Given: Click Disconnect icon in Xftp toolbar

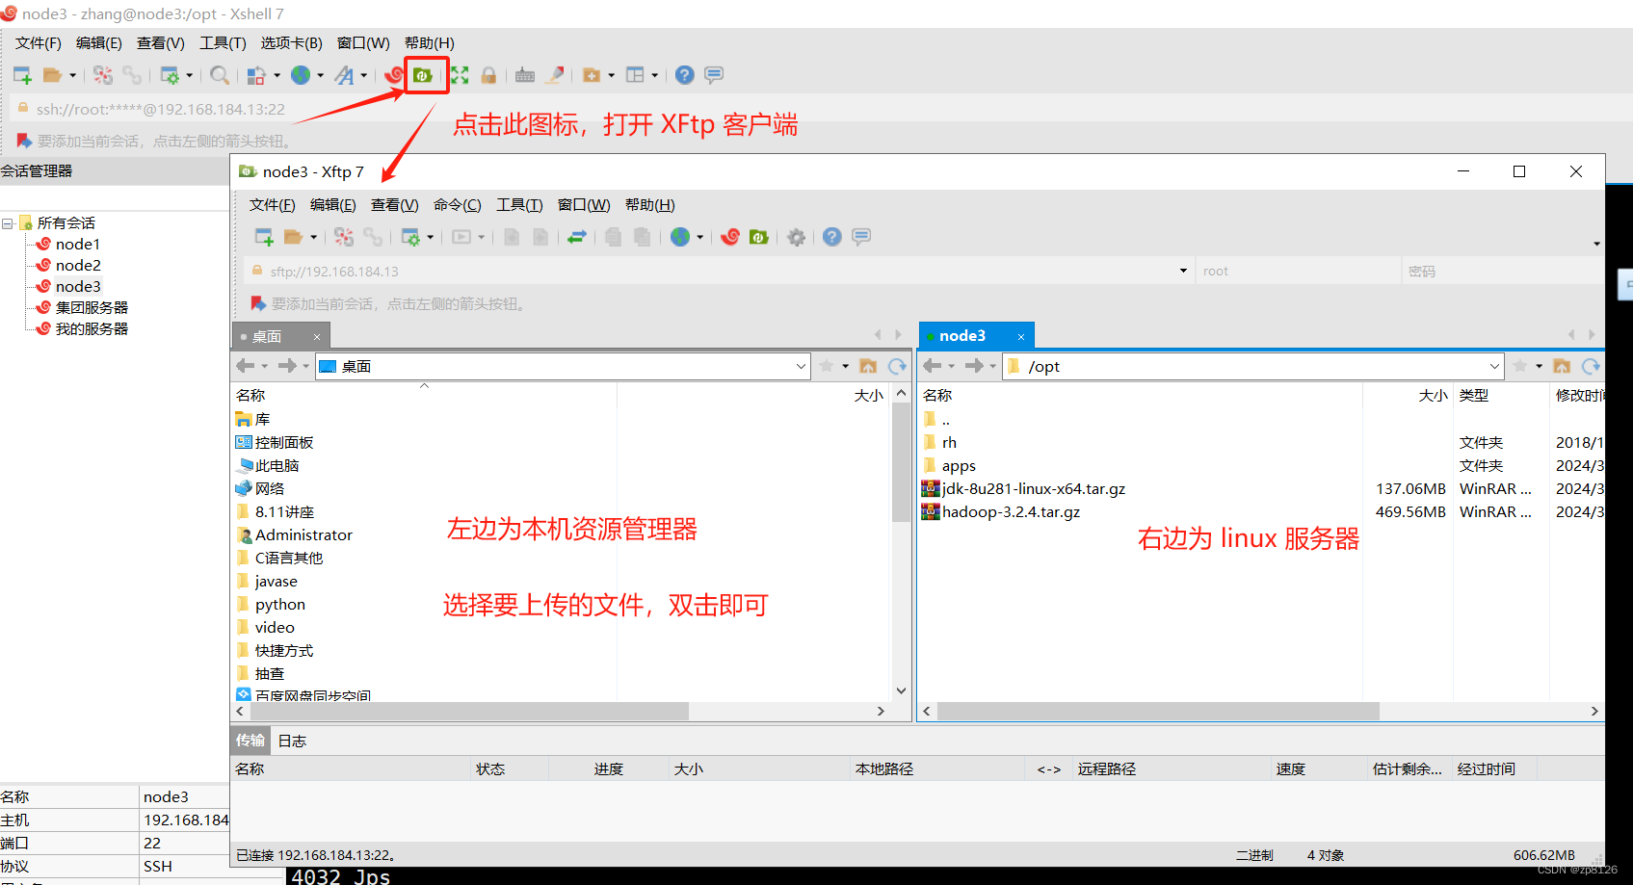Looking at the screenshot, I should click(373, 237).
